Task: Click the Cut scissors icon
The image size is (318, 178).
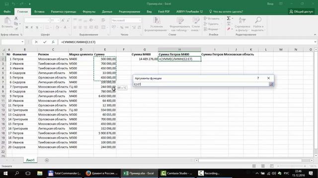Action: pos(16,18)
